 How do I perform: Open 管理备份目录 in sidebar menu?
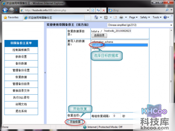pos(21,84)
